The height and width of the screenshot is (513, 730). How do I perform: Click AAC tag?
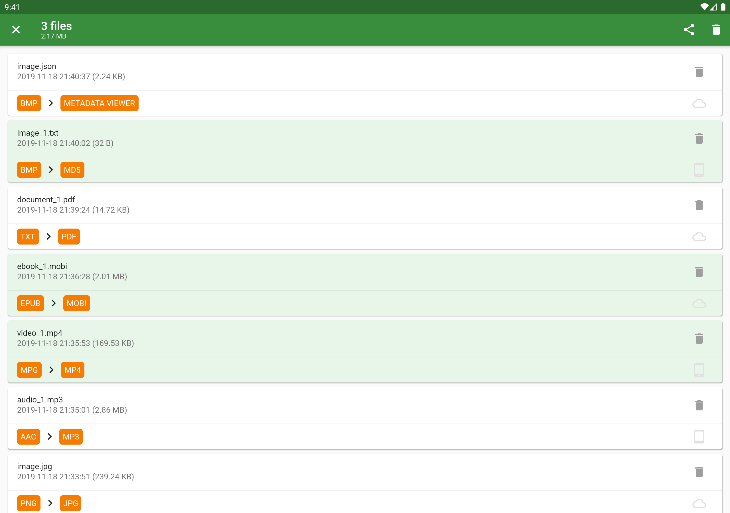(x=28, y=437)
